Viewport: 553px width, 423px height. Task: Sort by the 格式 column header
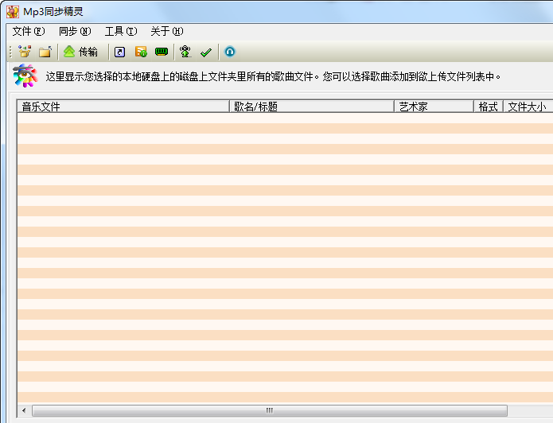pos(488,107)
